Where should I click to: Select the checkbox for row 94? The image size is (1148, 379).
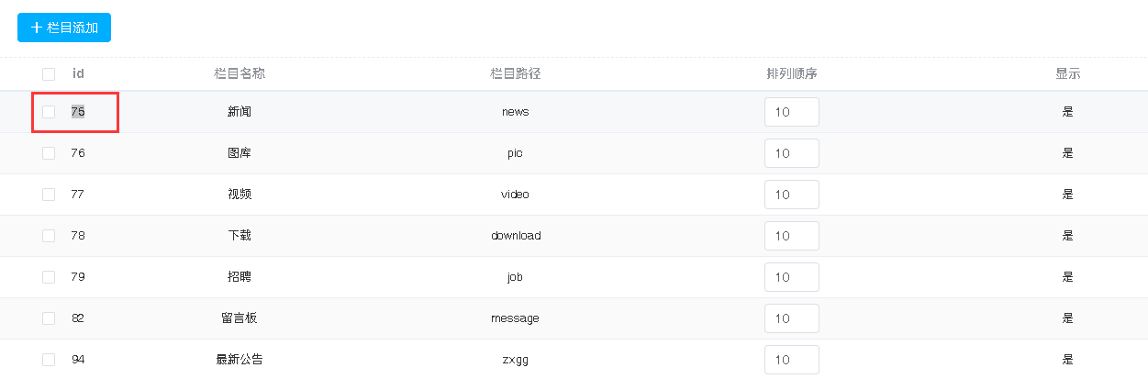49,360
